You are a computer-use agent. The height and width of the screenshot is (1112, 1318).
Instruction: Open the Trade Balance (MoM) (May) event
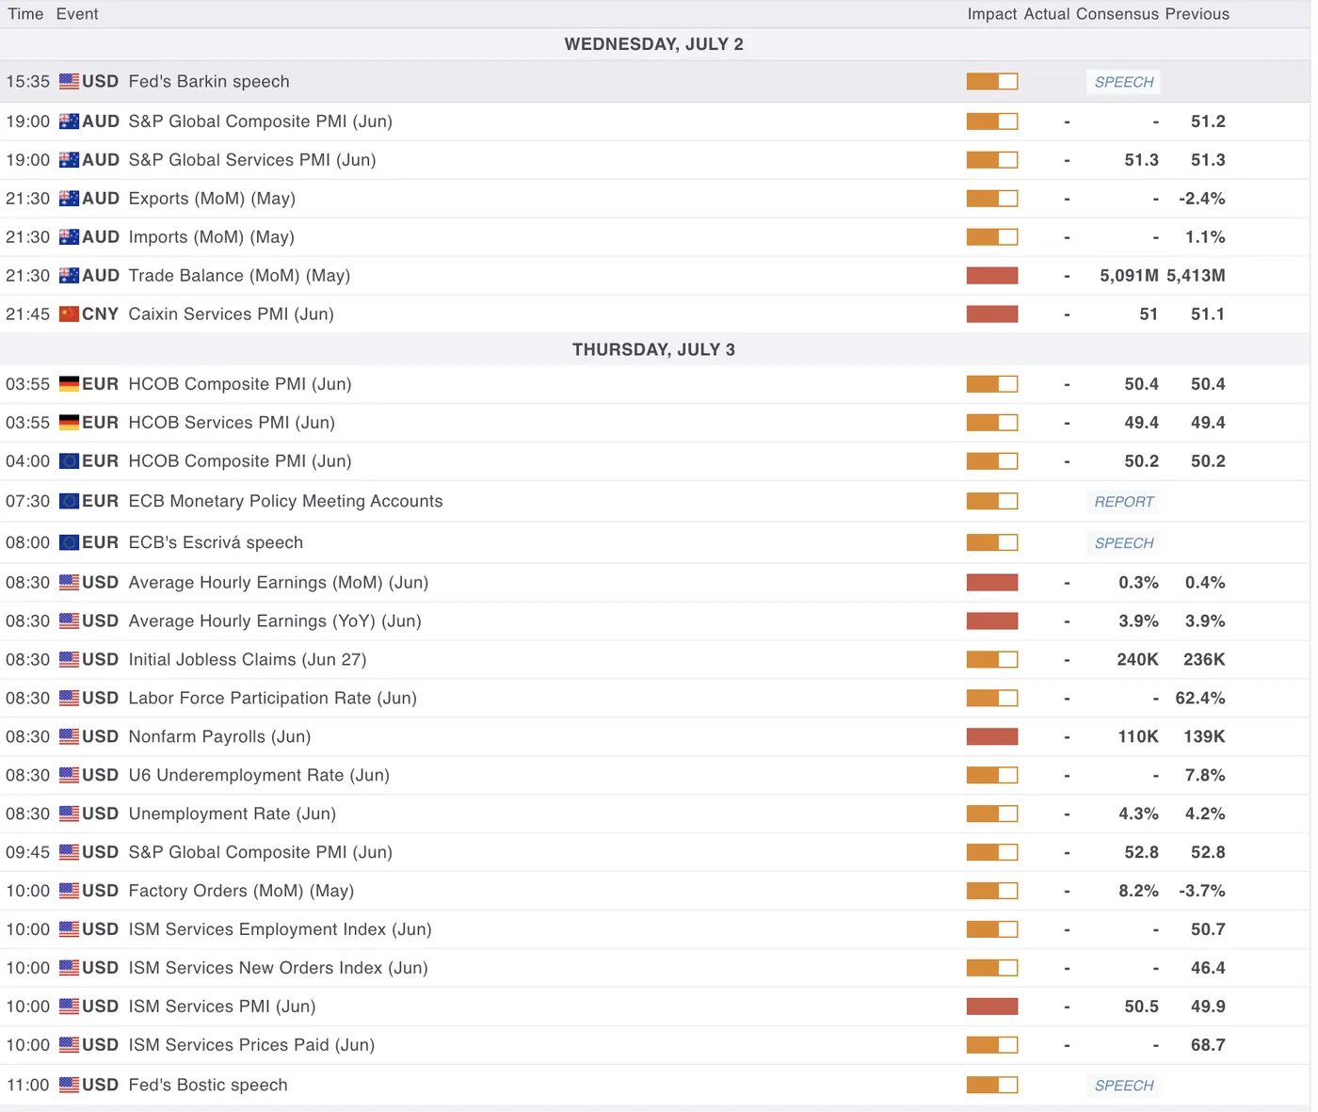(239, 276)
